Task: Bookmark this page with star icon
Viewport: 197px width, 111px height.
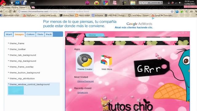Action: (172, 11)
